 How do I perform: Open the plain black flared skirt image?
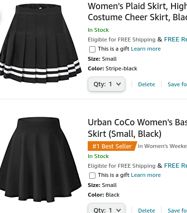(x=41, y=160)
